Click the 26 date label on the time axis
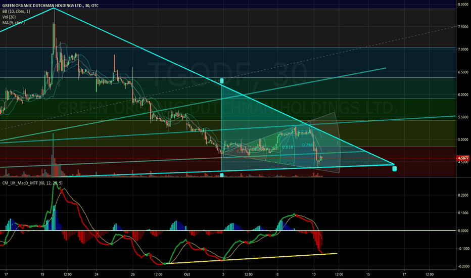The image size is (471, 278). click(x=133, y=274)
